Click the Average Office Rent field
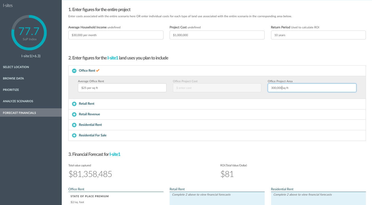Image resolution: width=372 pixels, height=205 pixels. (122, 88)
